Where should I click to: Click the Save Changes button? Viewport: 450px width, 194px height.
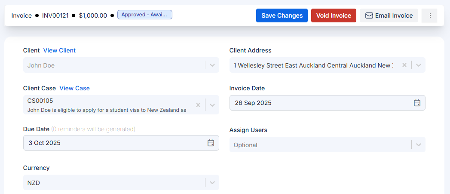[x=282, y=15]
